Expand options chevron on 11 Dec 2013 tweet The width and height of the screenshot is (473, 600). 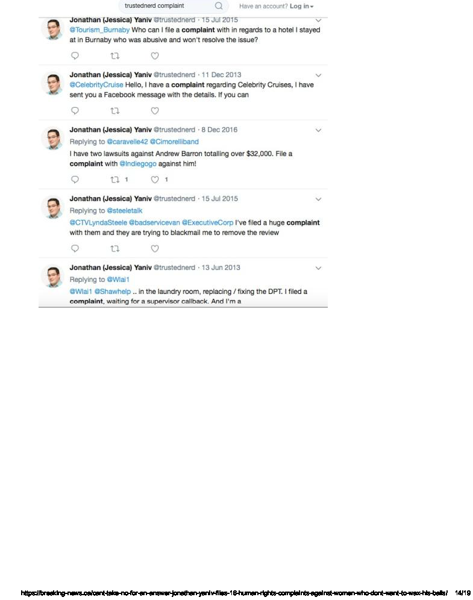[318, 75]
